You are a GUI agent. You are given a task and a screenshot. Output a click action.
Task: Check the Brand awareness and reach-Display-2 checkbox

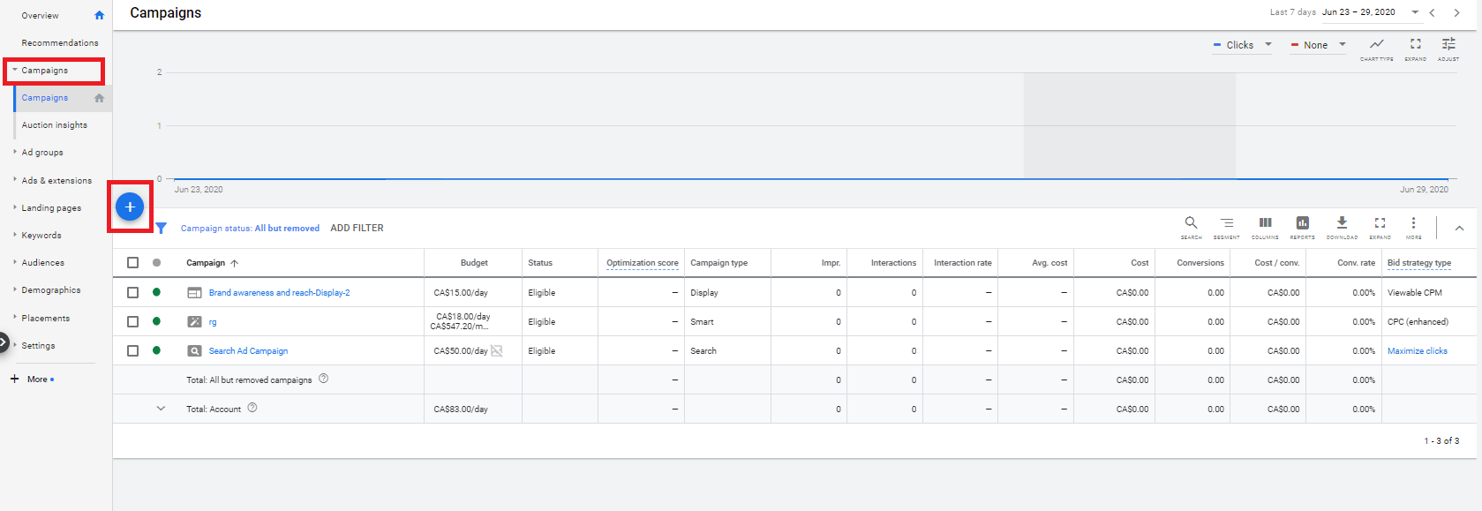132,292
